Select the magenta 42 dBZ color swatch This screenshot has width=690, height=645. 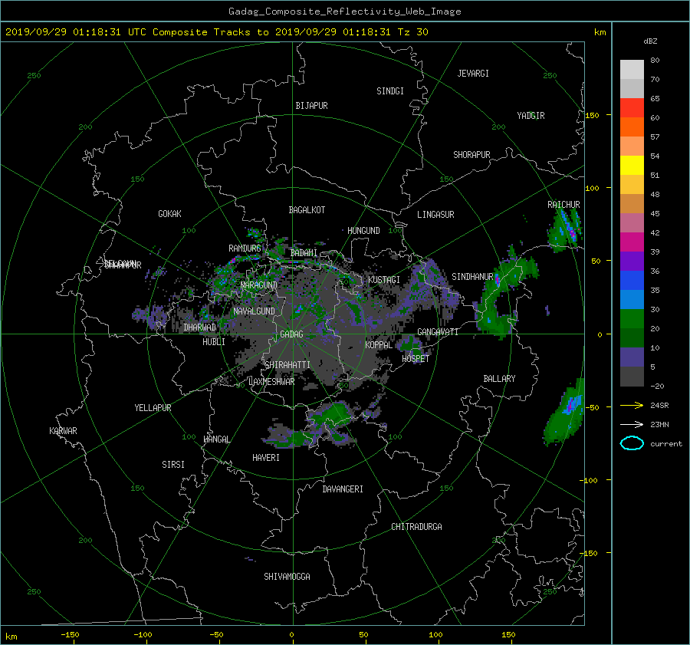click(x=632, y=242)
